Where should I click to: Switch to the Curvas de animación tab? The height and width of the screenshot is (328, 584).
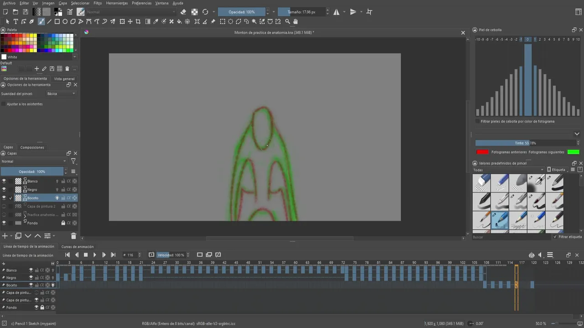[78, 246]
